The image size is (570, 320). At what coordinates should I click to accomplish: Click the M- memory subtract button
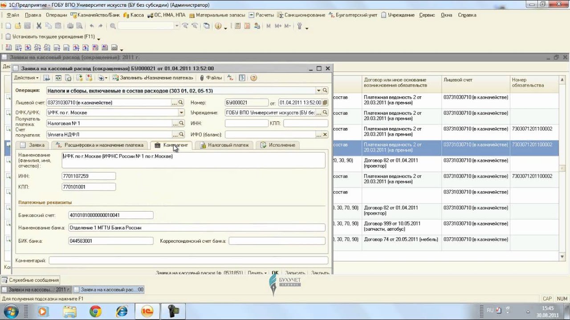click(288, 26)
